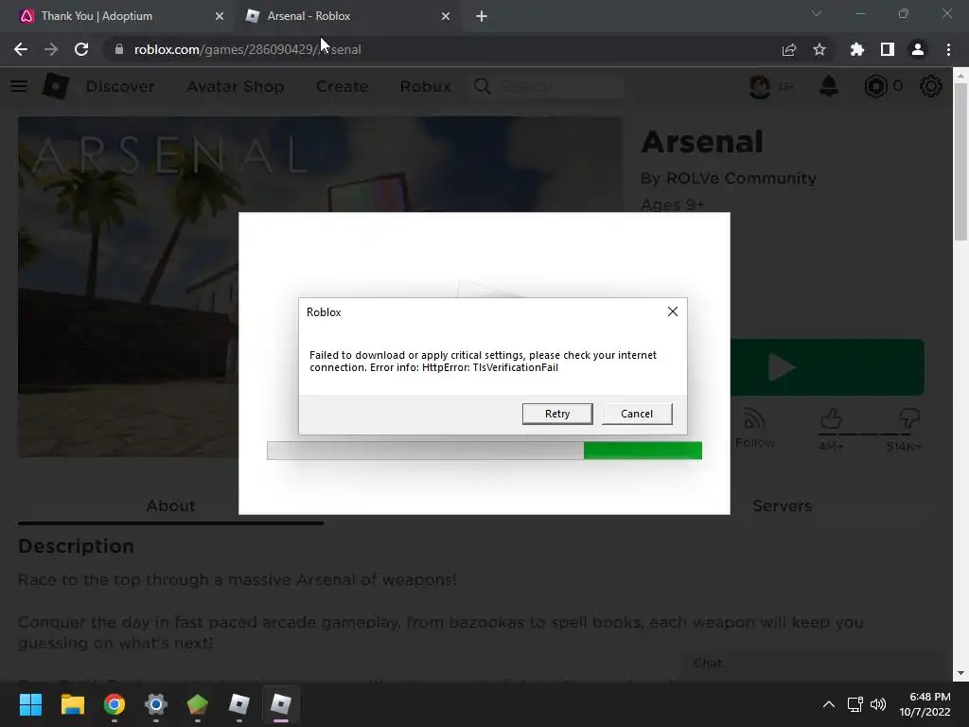The height and width of the screenshot is (727, 969).
Task: Click the page vertical scrollbar thumb
Action: pos(960,161)
